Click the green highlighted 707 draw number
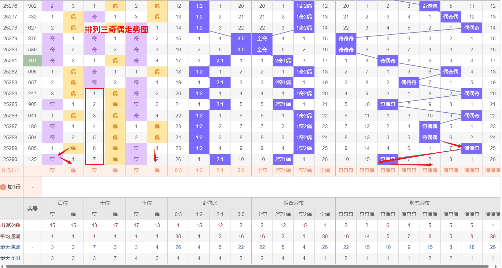The width and height of the screenshot is (502, 268). tap(33, 61)
